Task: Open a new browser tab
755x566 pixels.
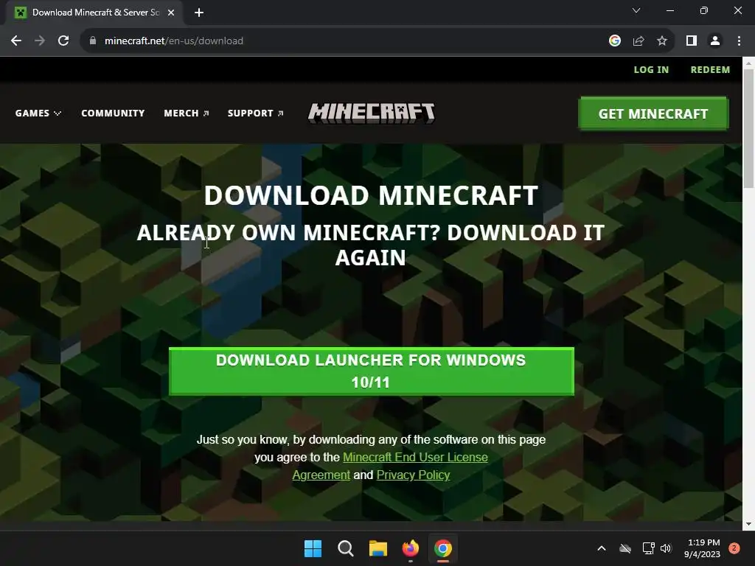Action: click(x=199, y=13)
